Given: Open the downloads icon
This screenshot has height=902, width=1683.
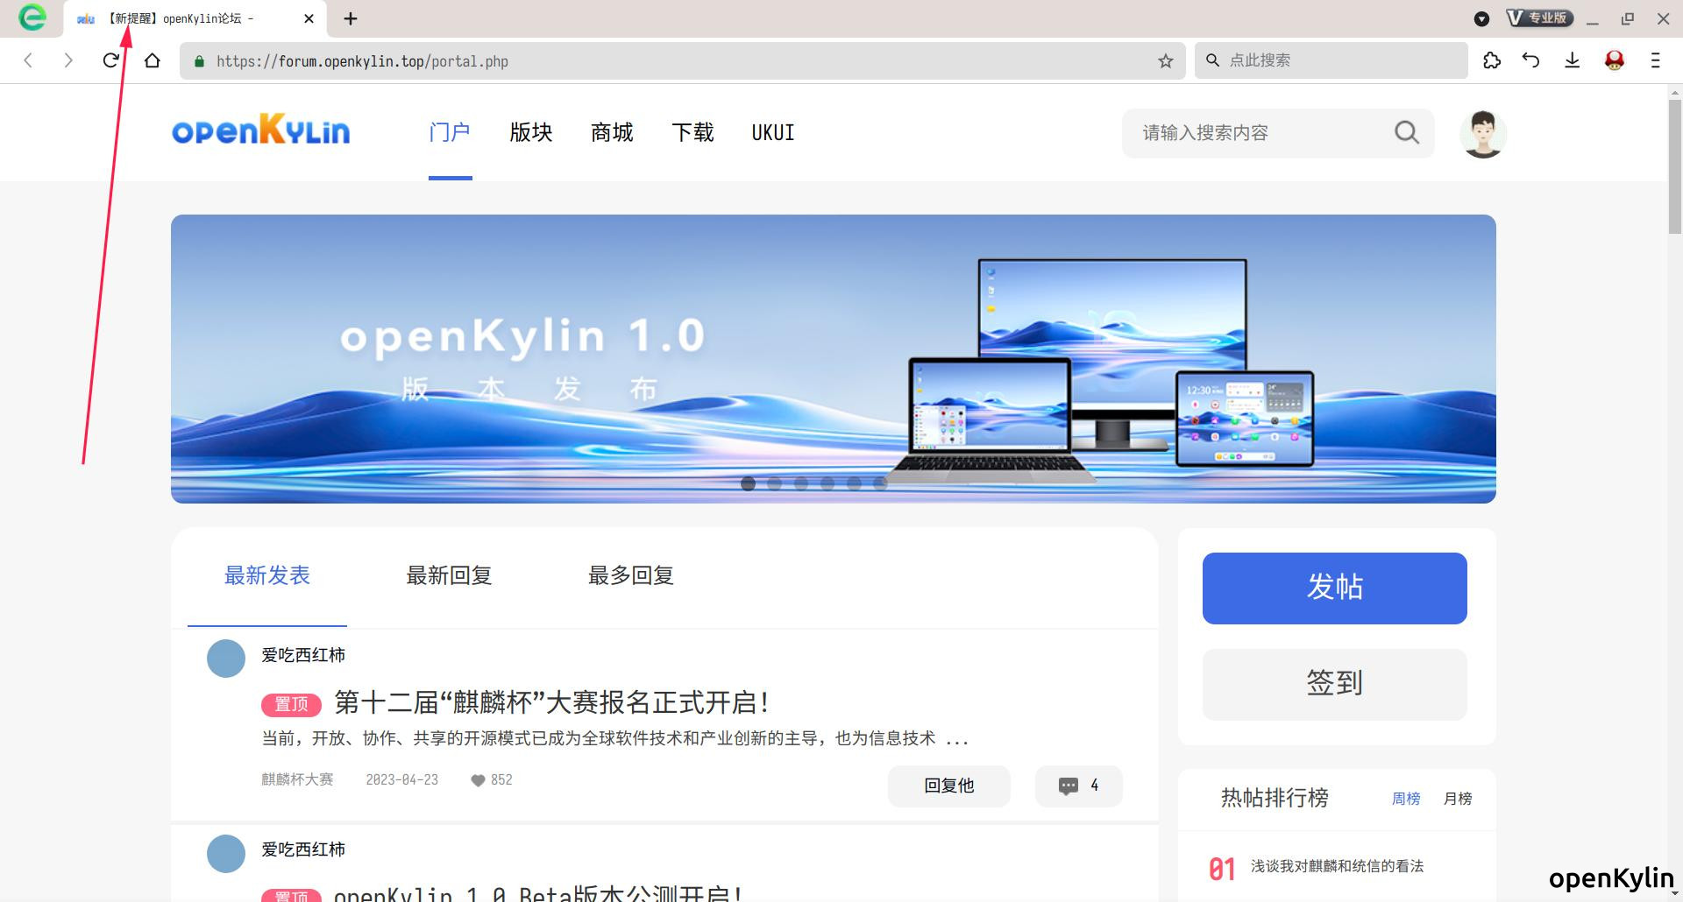Looking at the screenshot, I should pyautogui.click(x=1573, y=60).
